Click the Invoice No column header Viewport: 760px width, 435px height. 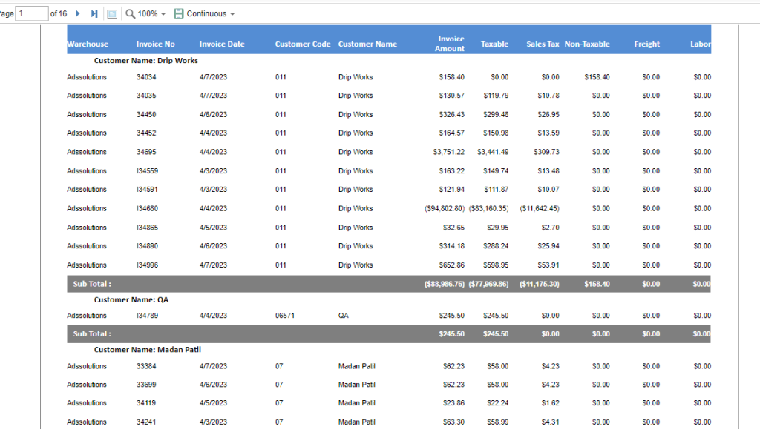point(156,44)
